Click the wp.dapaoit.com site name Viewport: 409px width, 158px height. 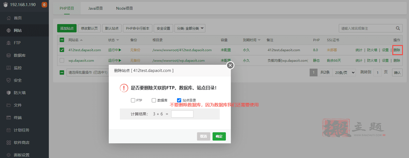coord(81,60)
